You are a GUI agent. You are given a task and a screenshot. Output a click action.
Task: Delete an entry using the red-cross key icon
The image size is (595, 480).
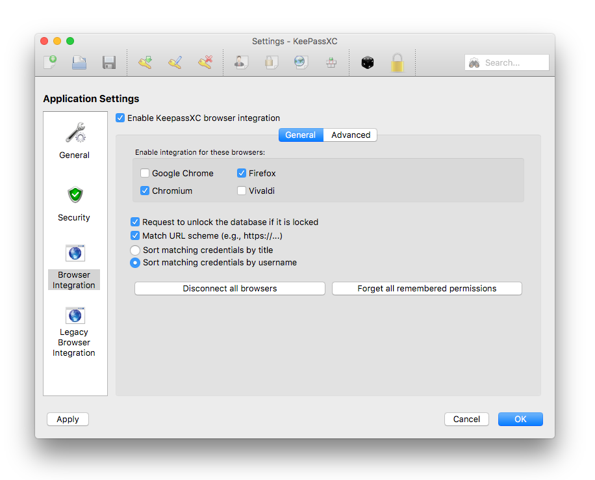[205, 62]
